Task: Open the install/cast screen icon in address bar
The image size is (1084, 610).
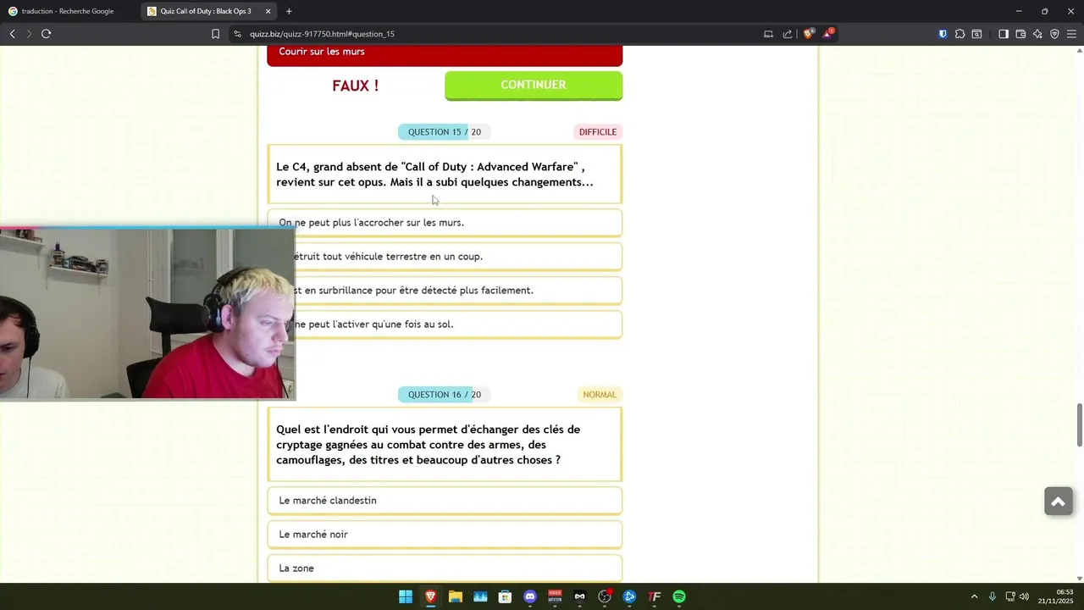Action: coord(768,34)
